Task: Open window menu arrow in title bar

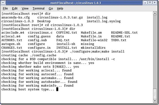Action: (x=3, y=3)
